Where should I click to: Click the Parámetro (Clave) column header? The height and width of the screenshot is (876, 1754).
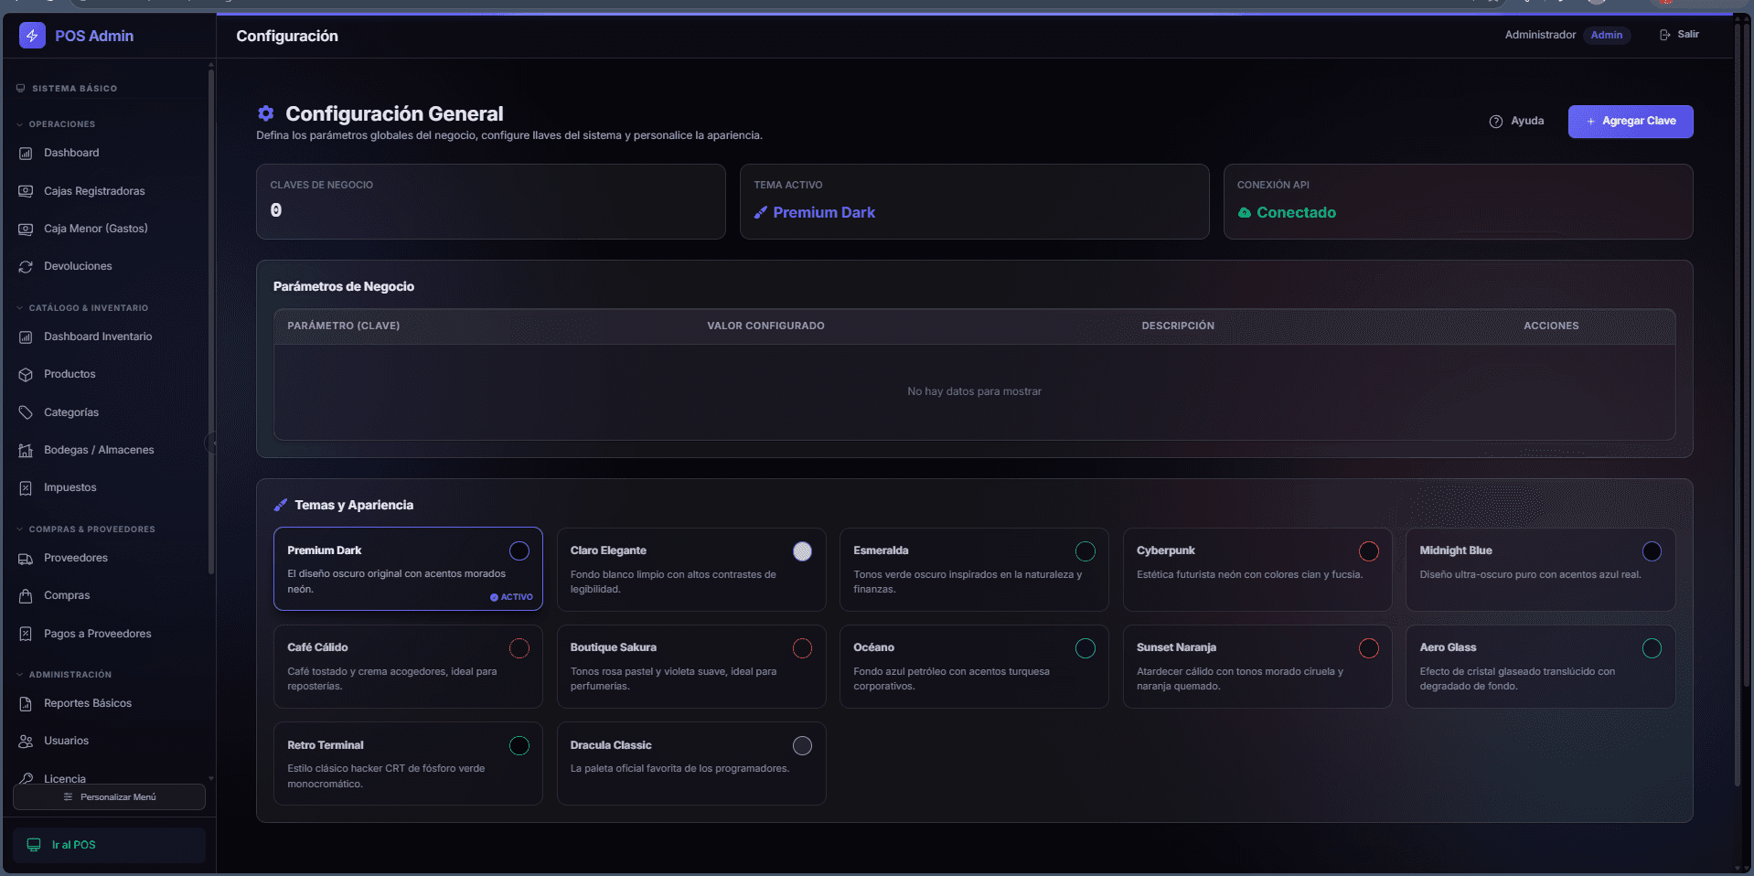click(344, 326)
